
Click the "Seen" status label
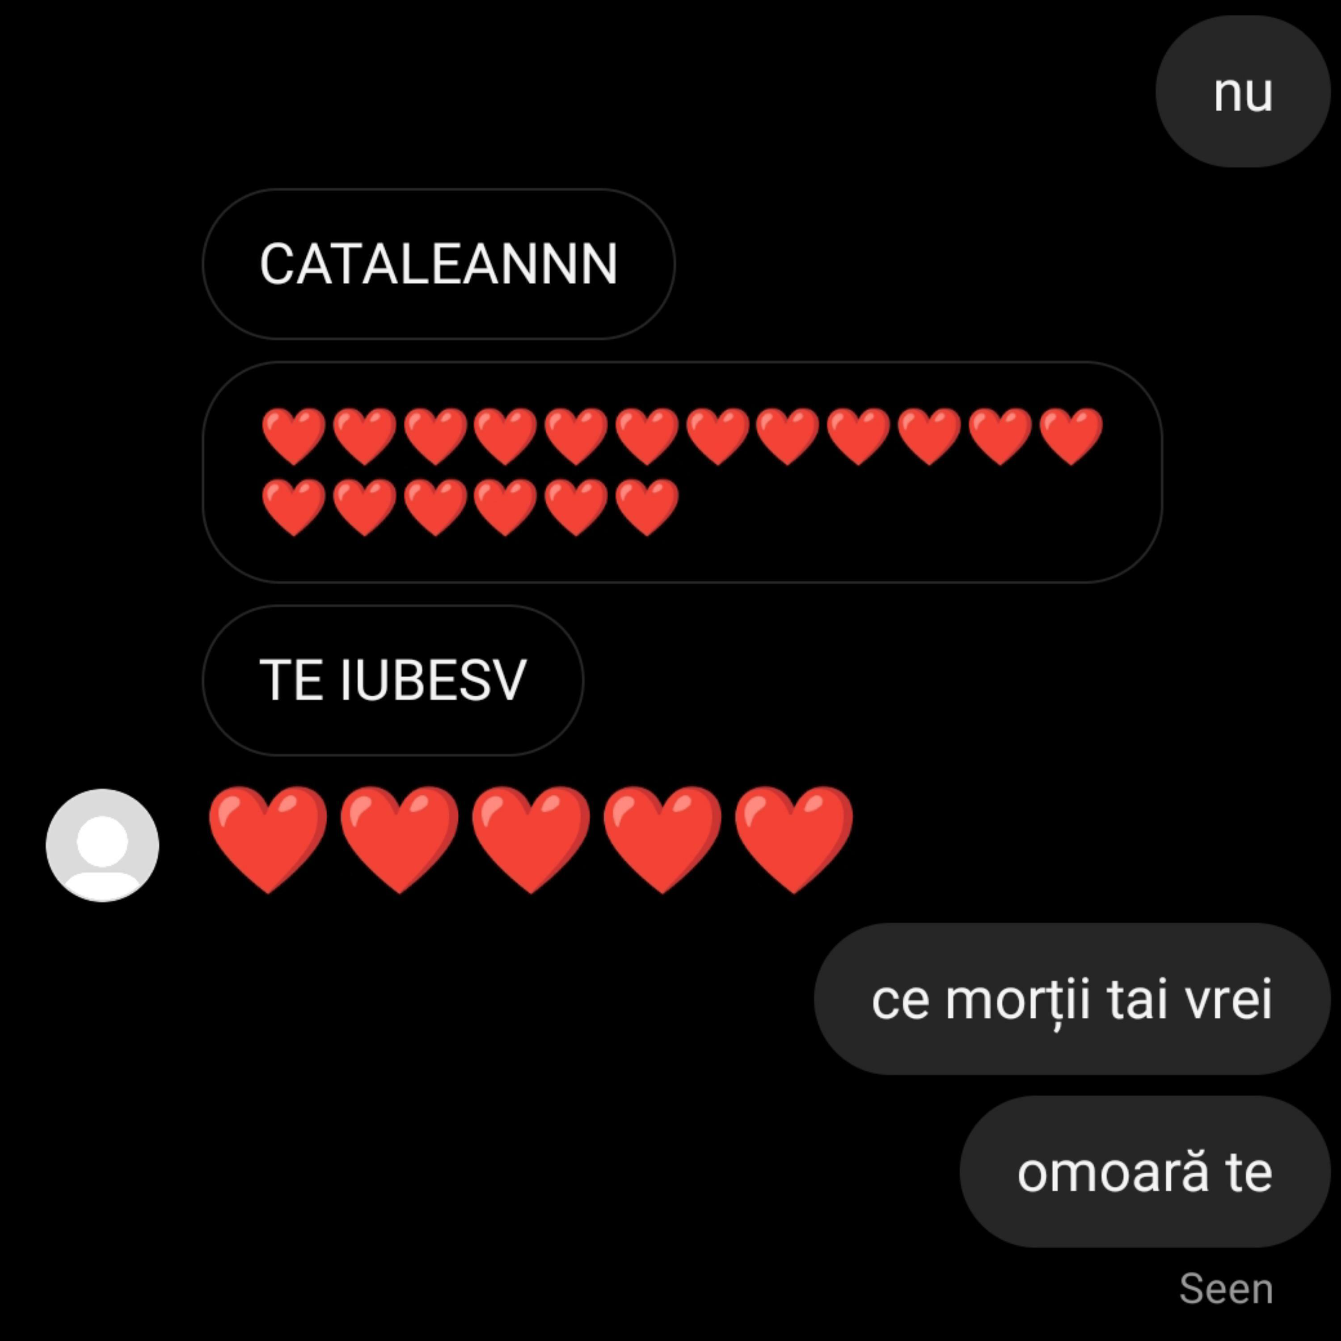click(x=1226, y=1289)
